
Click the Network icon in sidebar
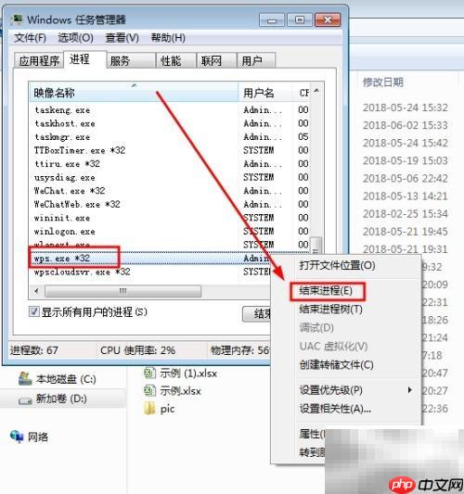pos(17,437)
